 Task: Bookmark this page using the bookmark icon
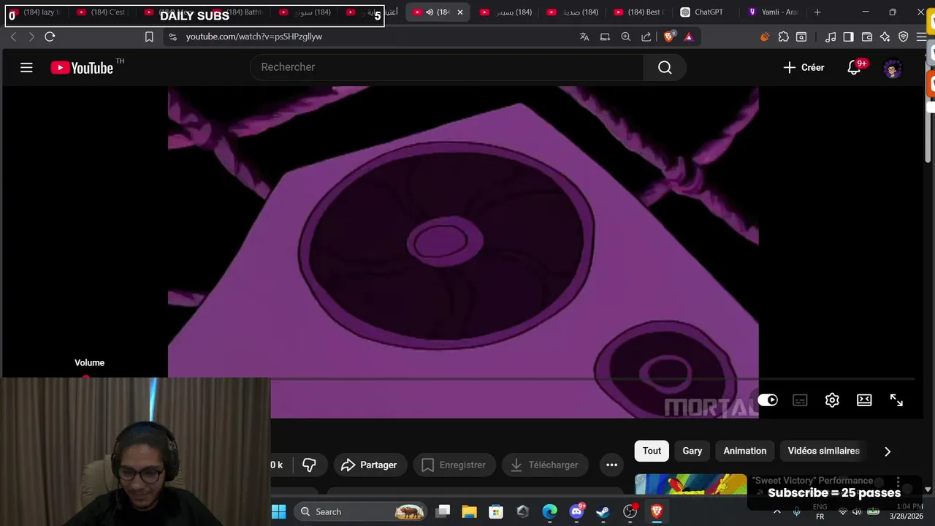pos(149,37)
